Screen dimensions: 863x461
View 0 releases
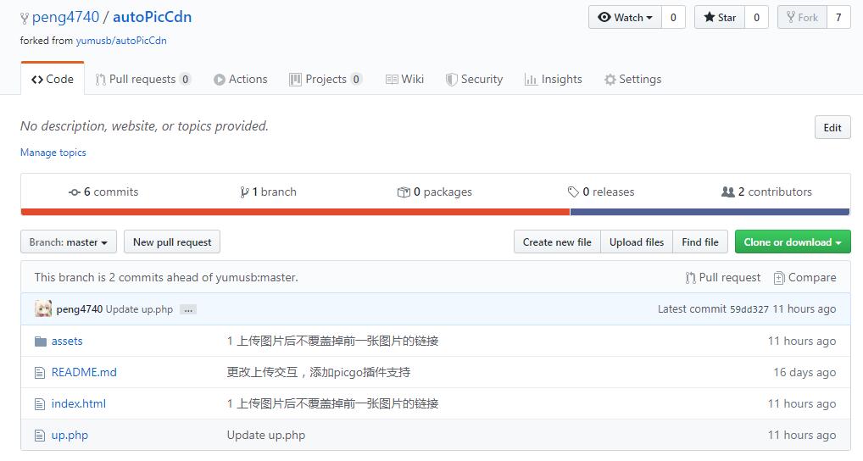(601, 192)
